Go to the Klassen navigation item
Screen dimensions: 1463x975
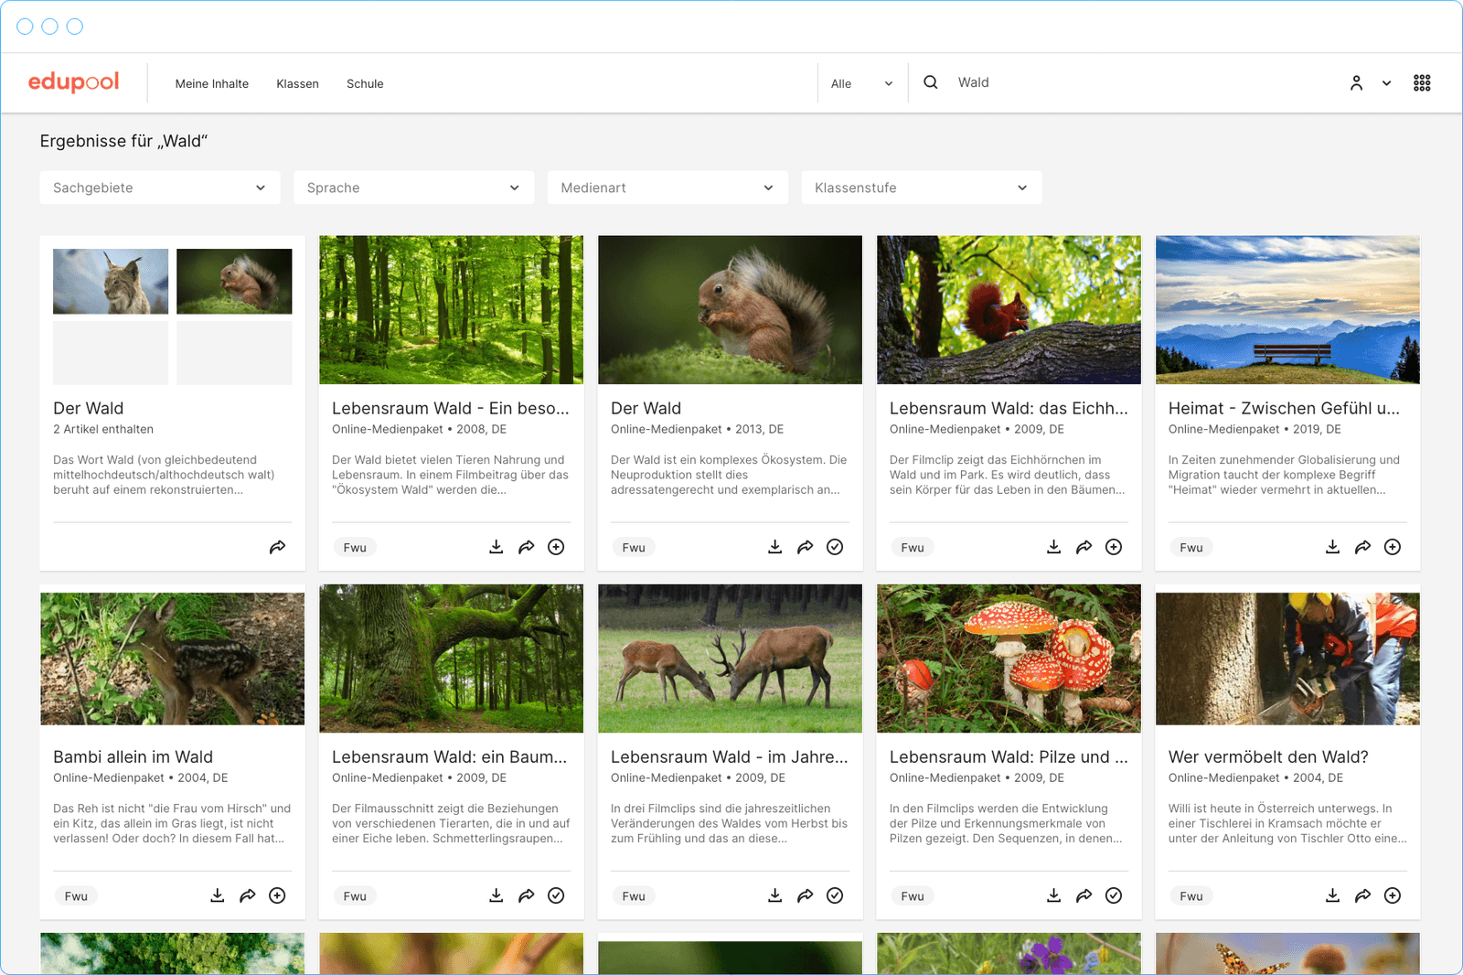(297, 83)
